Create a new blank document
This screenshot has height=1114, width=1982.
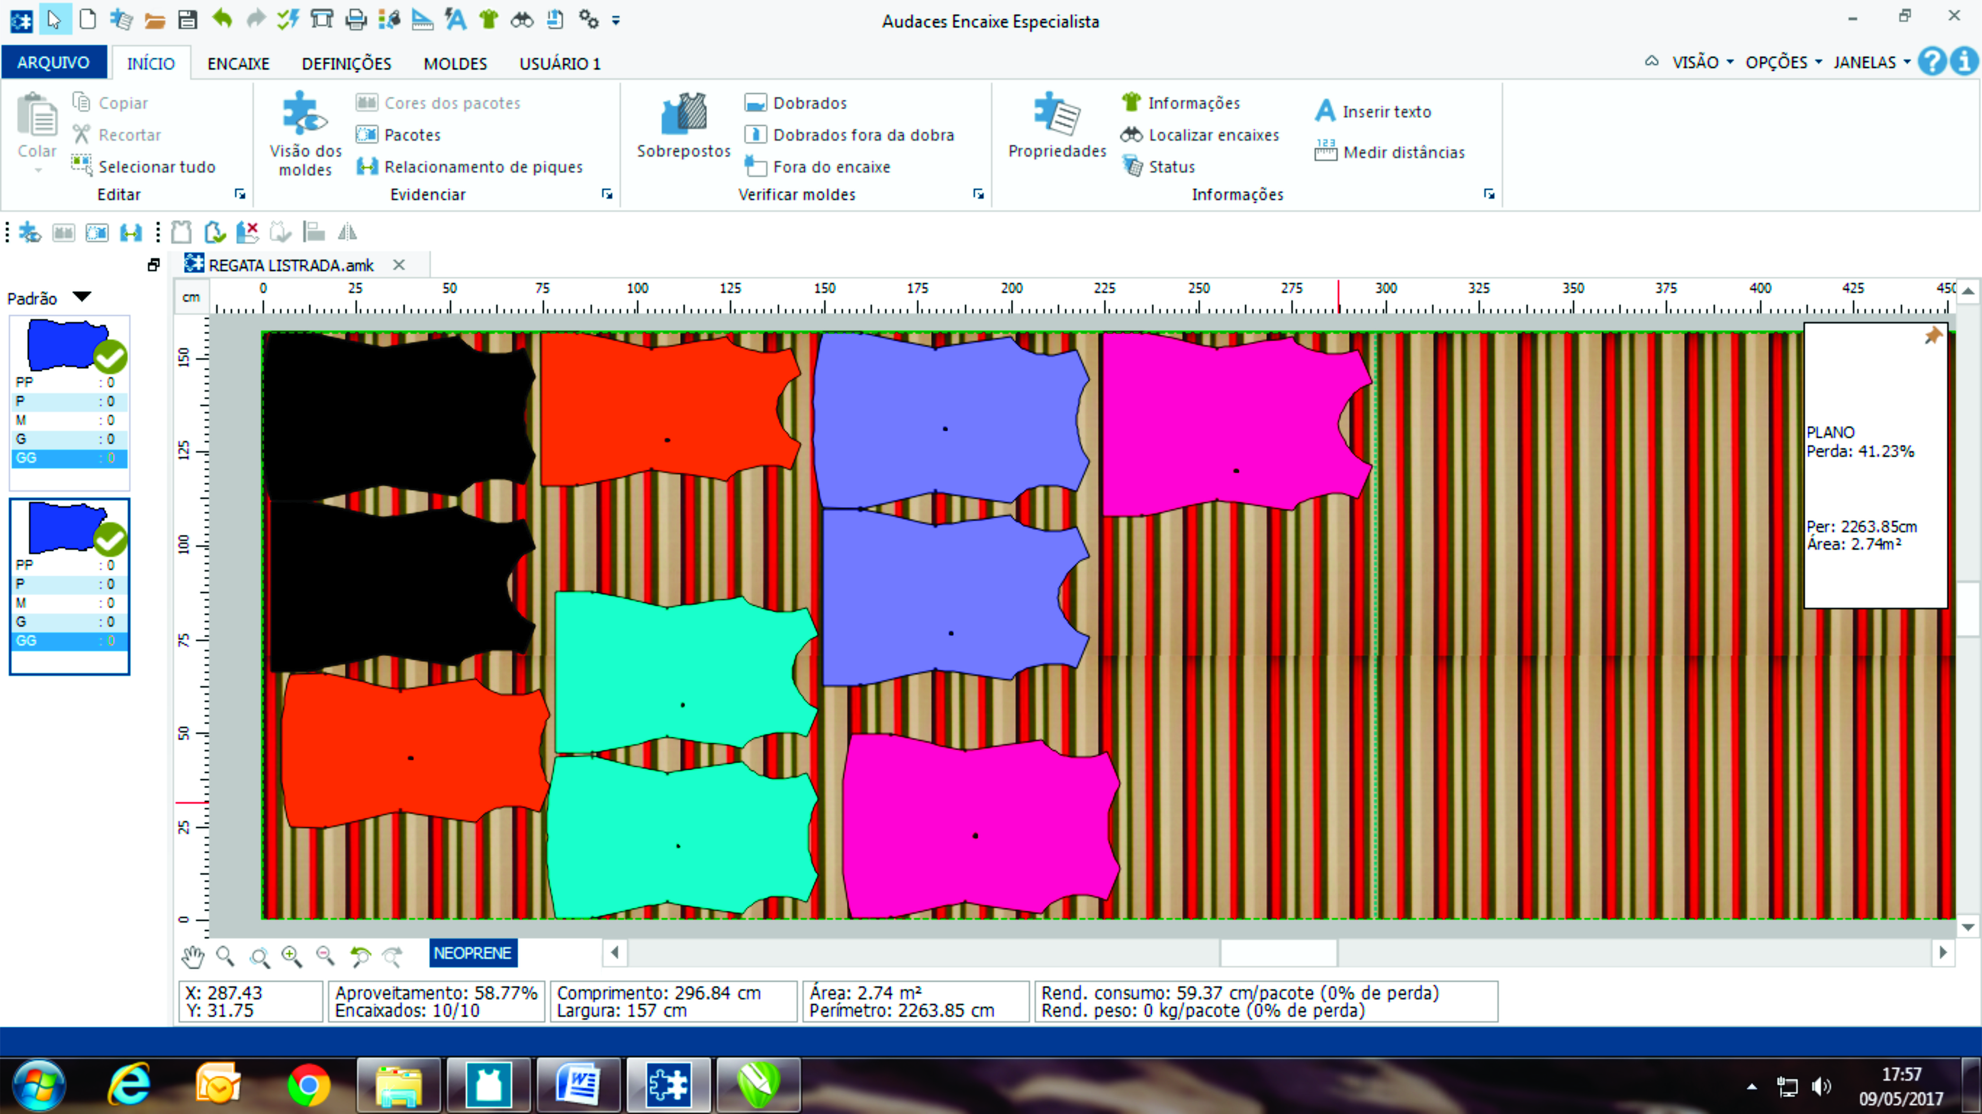(x=88, y=19)
